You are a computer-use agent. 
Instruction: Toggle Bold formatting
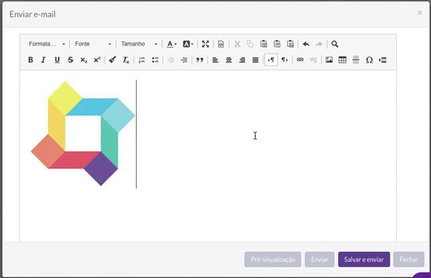pyautogui.click(x=31, y=59)
